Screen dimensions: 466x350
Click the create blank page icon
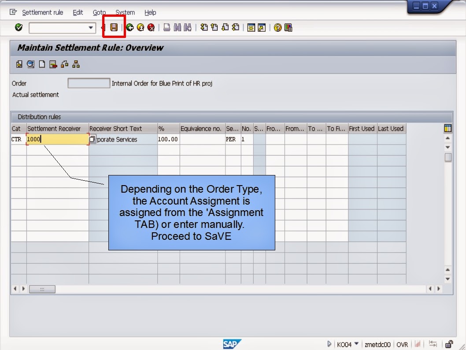tap(42, 65)
